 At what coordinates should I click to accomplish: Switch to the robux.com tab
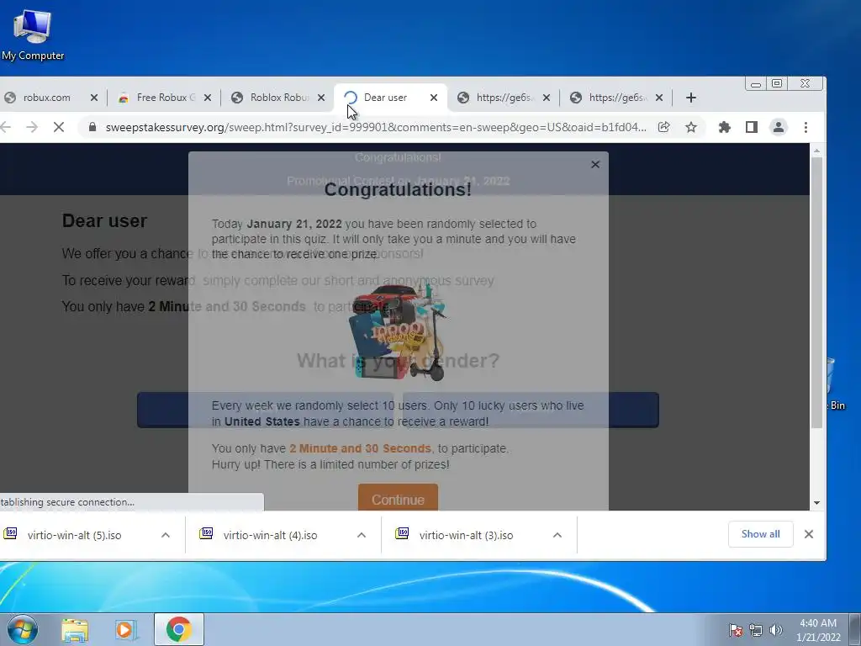(x=47, y=98)
